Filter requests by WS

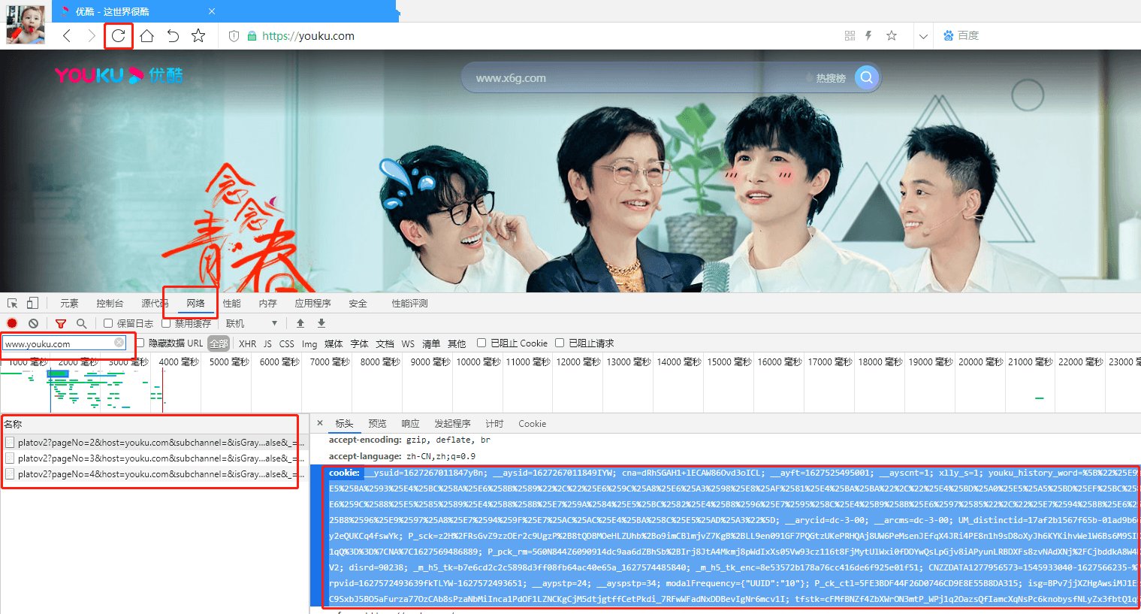coord(408,343)
